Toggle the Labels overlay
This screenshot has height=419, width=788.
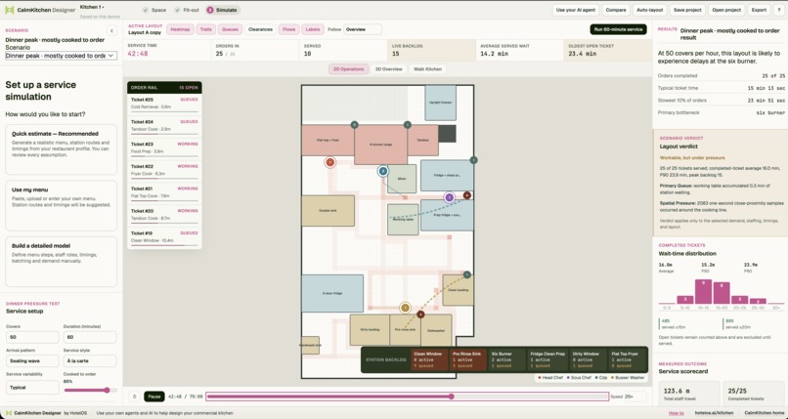point(313,29)
